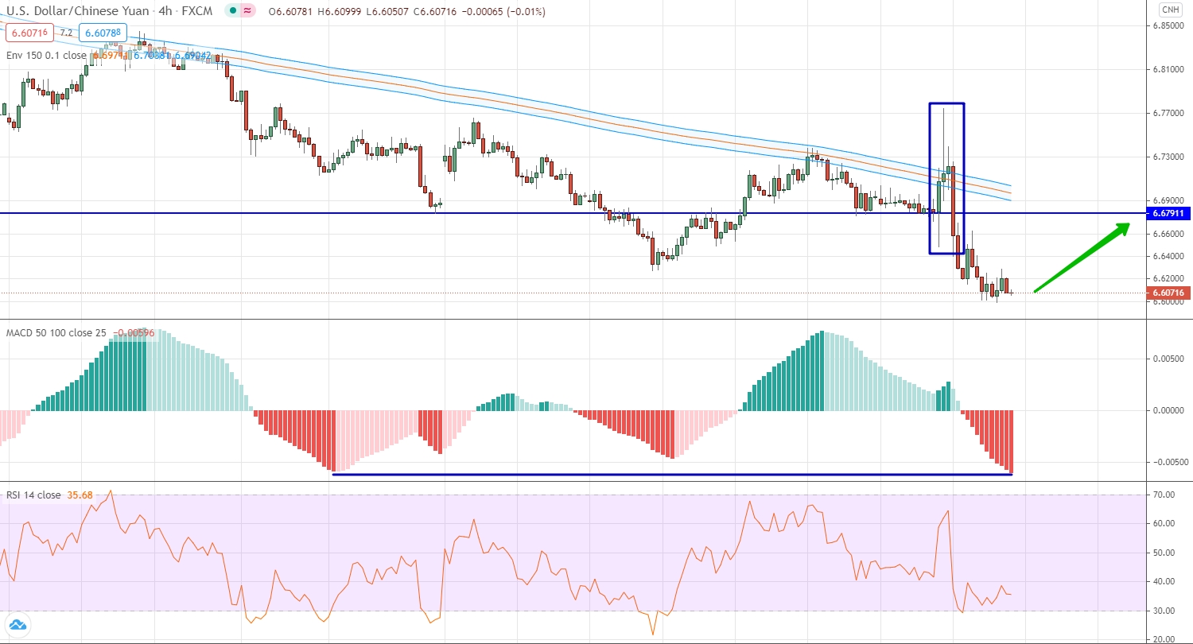Click the spread value 7.2

coord(66,33)
